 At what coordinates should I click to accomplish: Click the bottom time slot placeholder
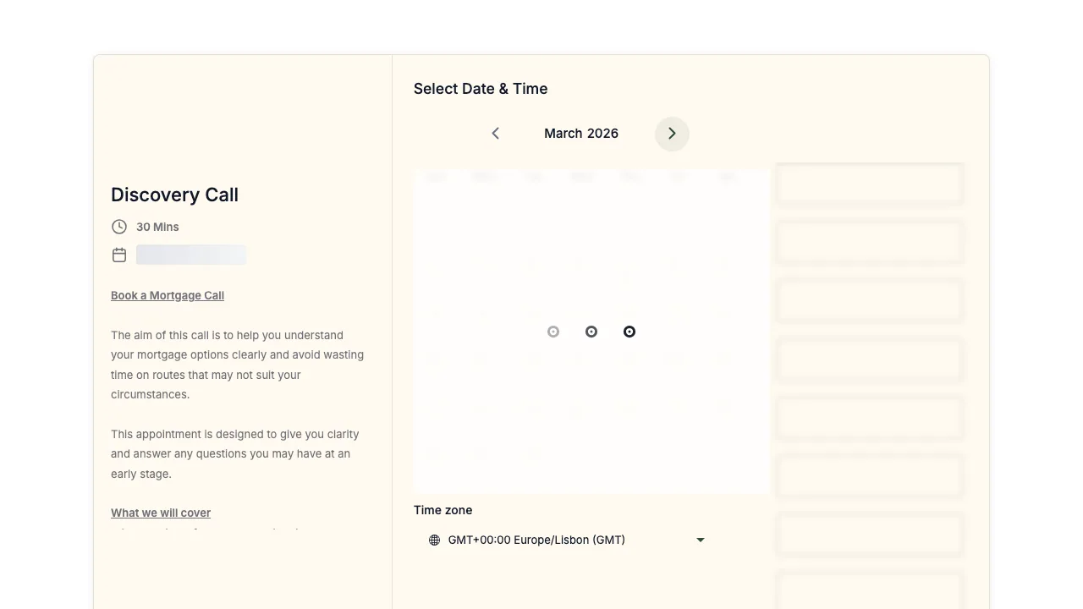point(869,592)
